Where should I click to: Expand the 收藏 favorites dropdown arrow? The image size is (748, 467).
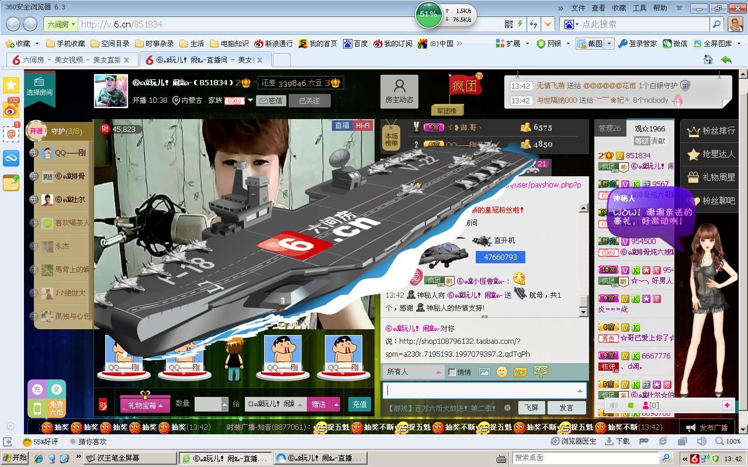click(x=37, y=44)
